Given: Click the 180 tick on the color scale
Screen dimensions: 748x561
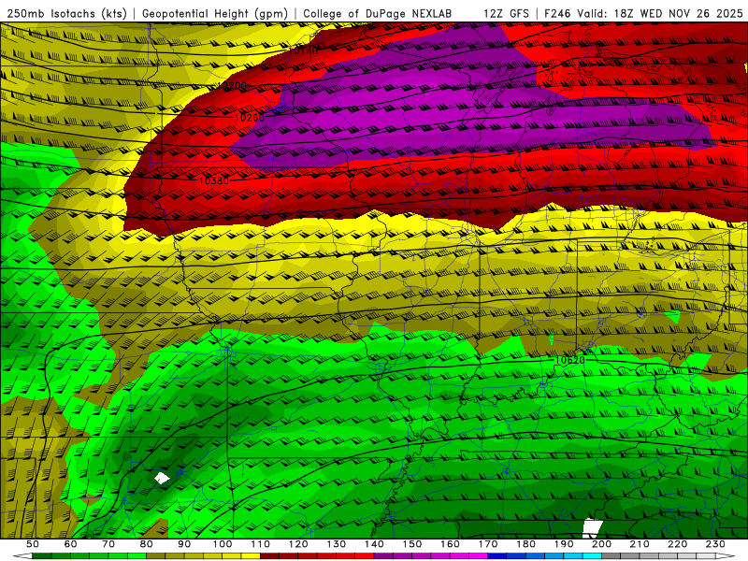Looking at the screenshot, I should [526, 544].
